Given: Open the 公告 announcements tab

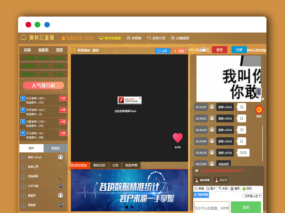Looking at the screenshot, I should point(115,165).
